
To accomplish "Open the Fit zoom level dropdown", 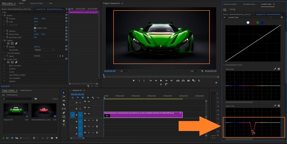I will tap(125, 71).
